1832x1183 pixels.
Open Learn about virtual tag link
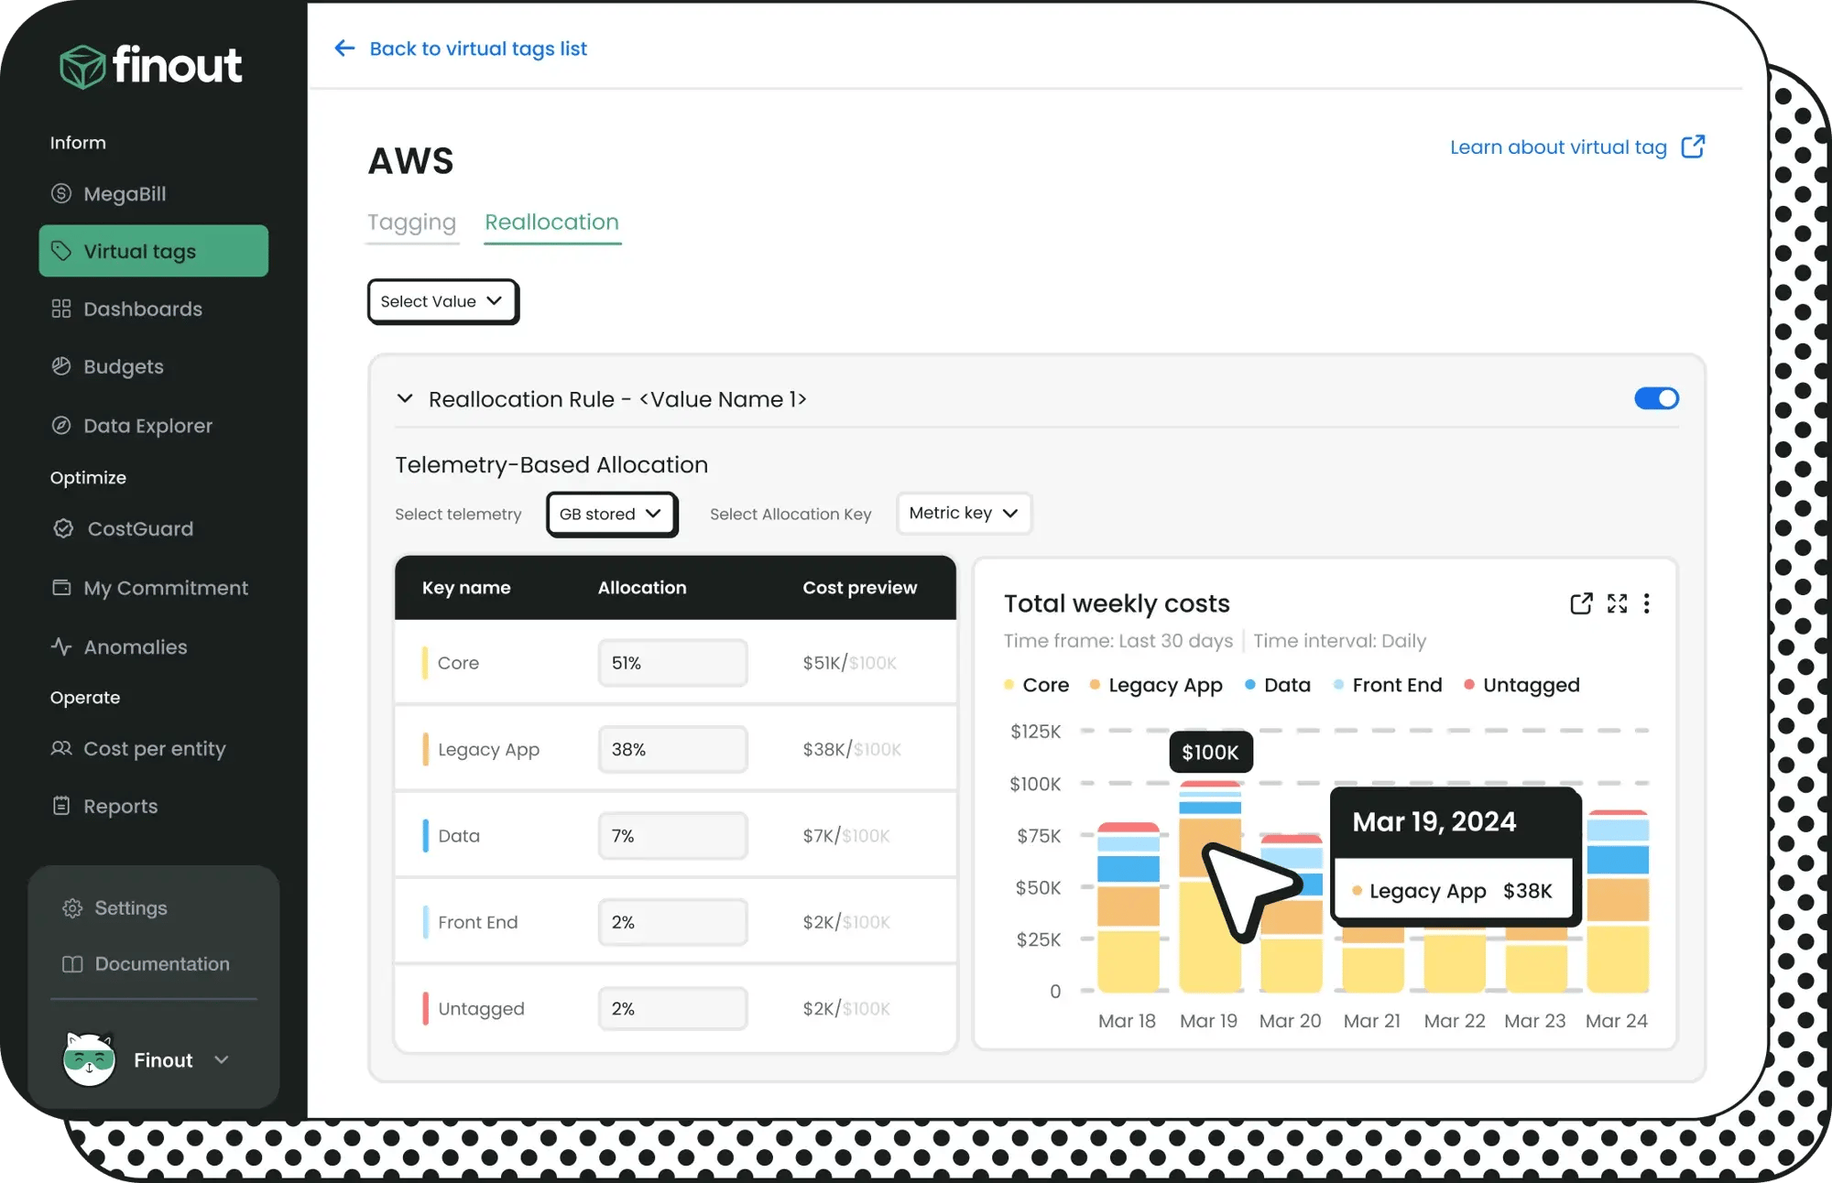(1558, 147)
